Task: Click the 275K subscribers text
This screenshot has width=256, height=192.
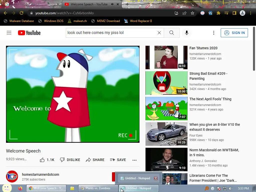Action: (x=34, y=179)
